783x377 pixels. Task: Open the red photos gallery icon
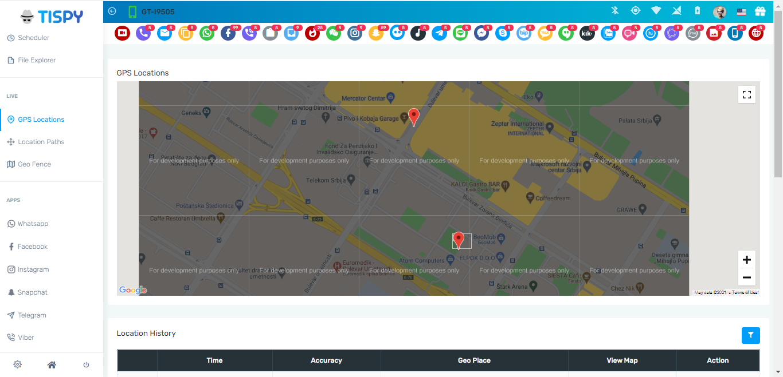point(714,33)
